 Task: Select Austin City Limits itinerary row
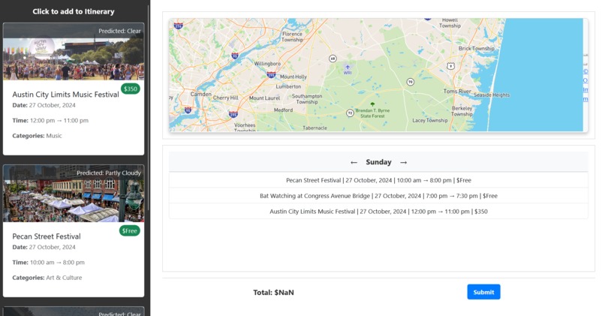pos(378,212)
